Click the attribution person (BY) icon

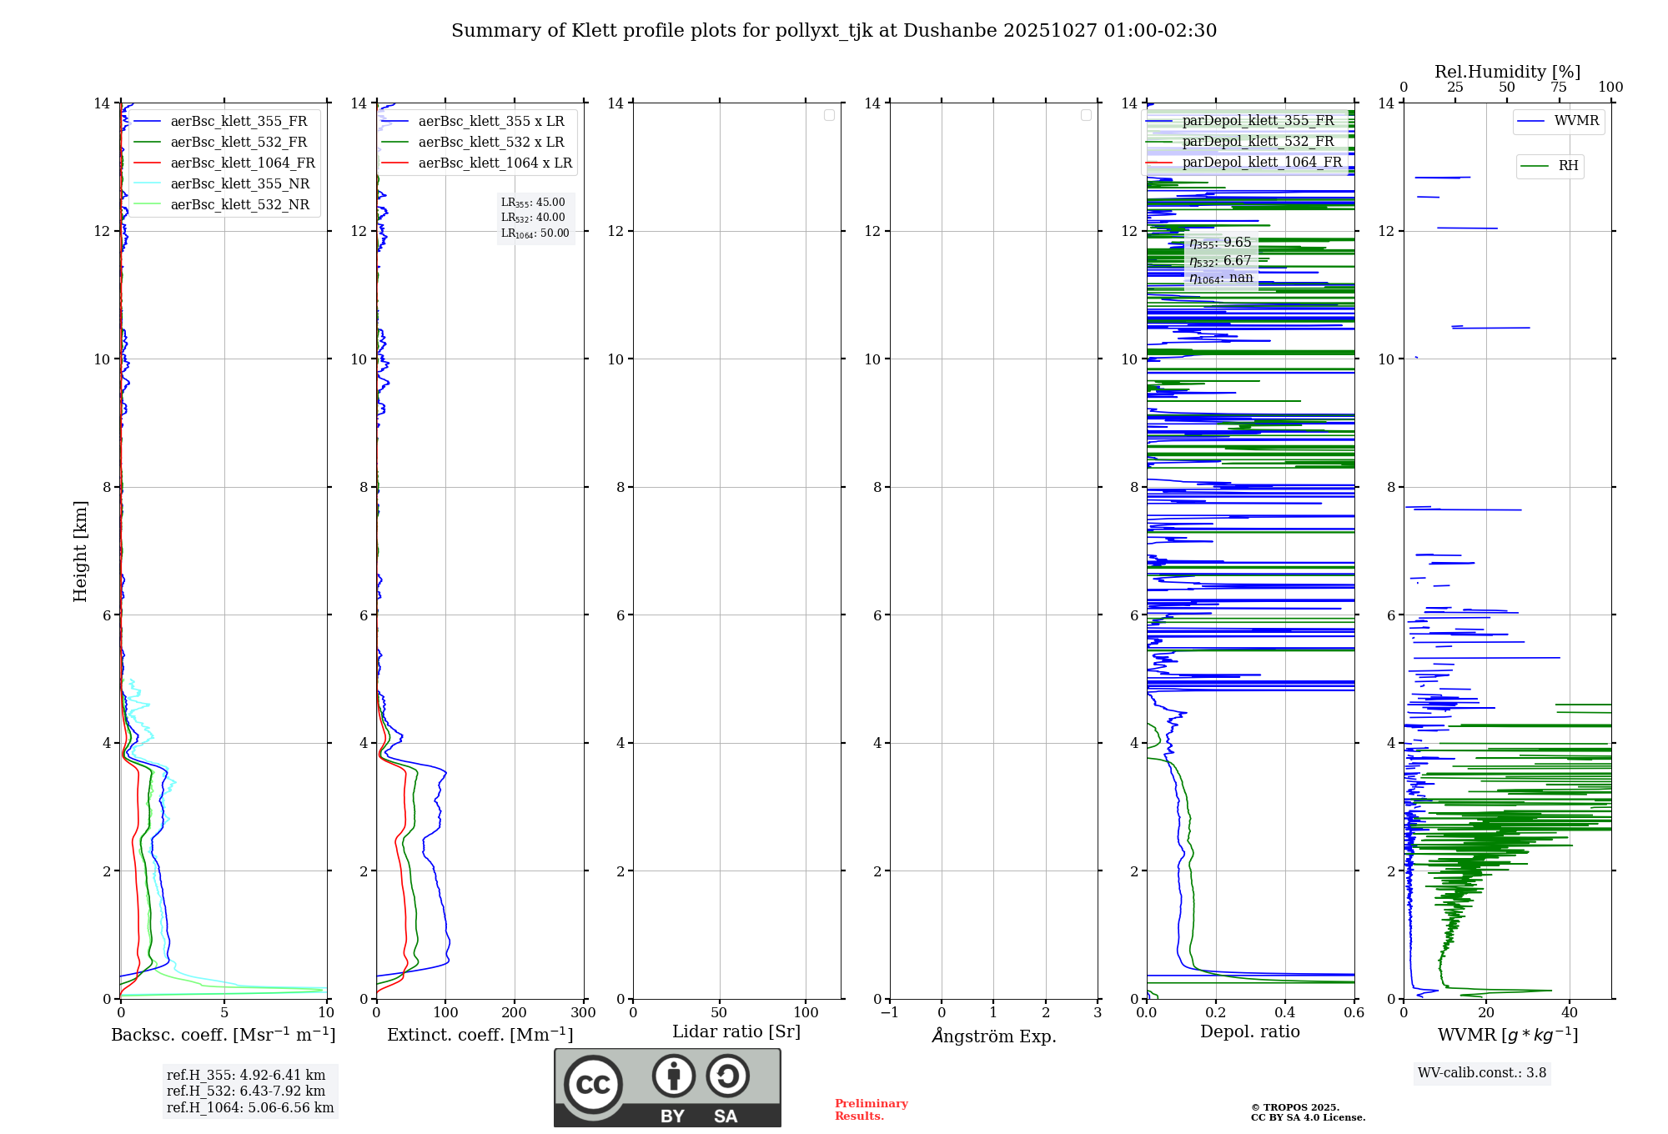673,1076
